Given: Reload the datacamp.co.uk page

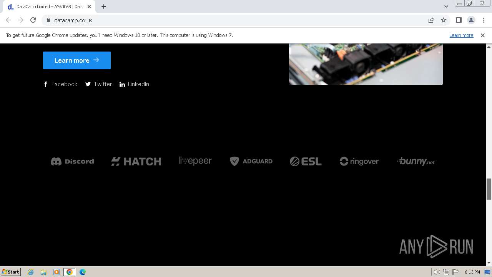Looking at the screenshot, I should point(33,20).
